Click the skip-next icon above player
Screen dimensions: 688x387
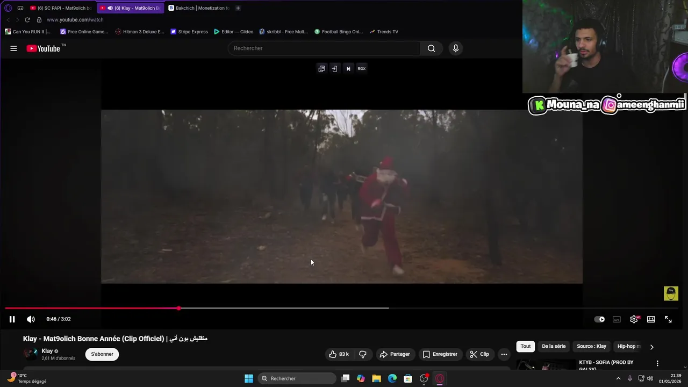coord(348,68)
